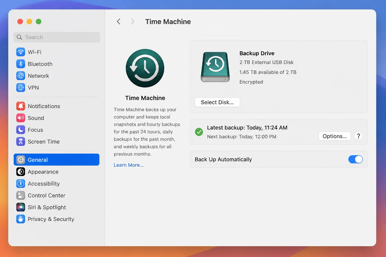Select Focus in the sidebar
The image size is (386, 257).
pyautogui.click(x=57, y=130)
